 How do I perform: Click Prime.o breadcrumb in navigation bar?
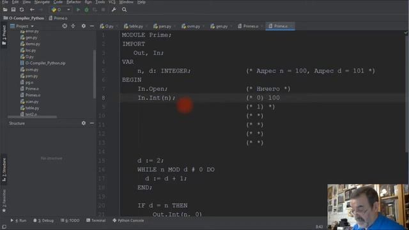tap(58, 19)
